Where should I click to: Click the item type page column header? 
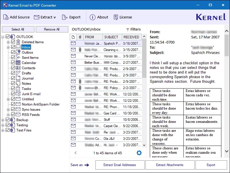click(73, 37)
